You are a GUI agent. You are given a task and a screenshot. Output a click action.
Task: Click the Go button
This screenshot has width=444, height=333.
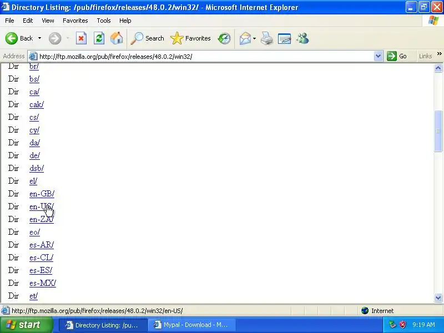click(x=397, y=56)
